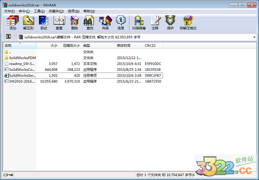Image resolution: width=259 pixels, height=180 pixels.
Task: Click the SolidWorksSer... registry file icon
Action: tap(6, 76)
